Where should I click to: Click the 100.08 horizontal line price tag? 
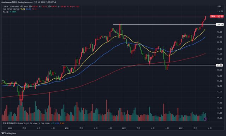pos(220,24)
